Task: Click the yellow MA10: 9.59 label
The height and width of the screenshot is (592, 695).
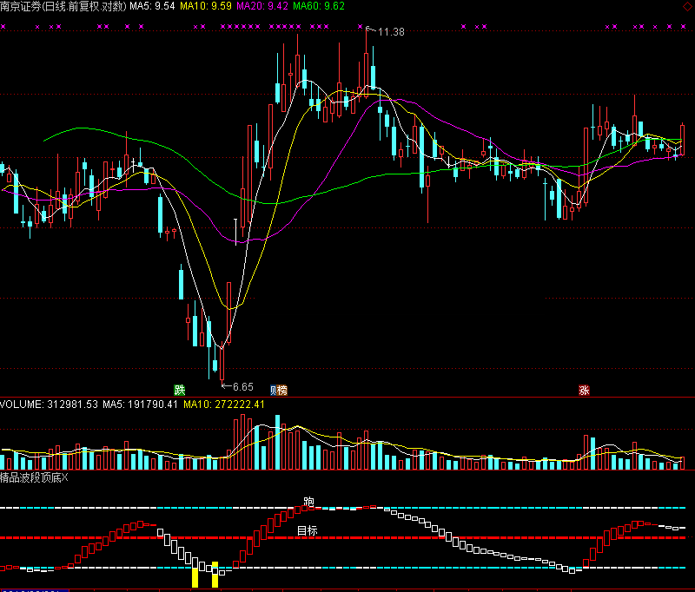Action: (x=206, y=6)
